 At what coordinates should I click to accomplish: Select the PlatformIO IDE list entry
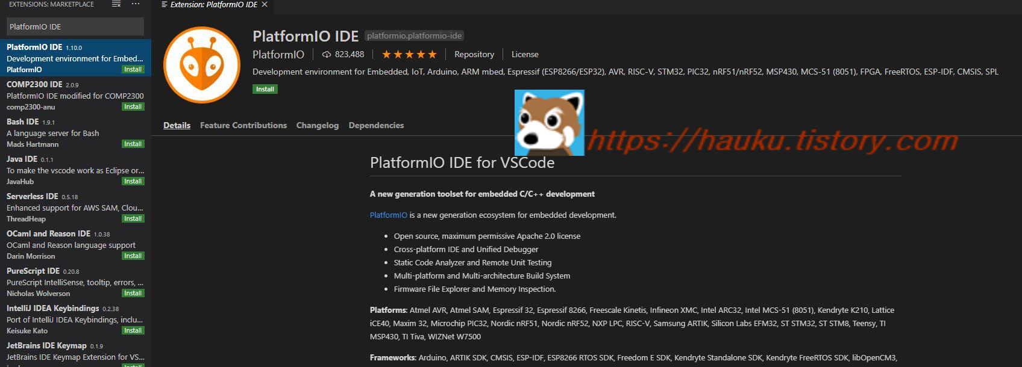pos(75,58)
